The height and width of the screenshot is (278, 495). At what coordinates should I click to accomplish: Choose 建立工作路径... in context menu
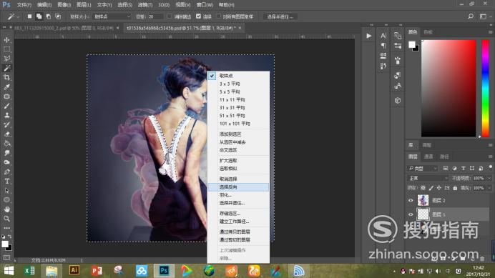(238, 222)
